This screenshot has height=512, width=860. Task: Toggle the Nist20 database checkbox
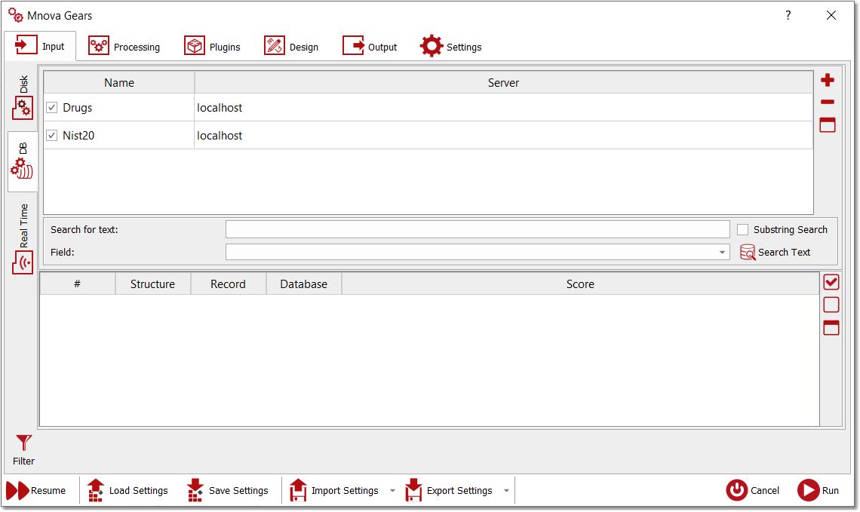[51, 135]
